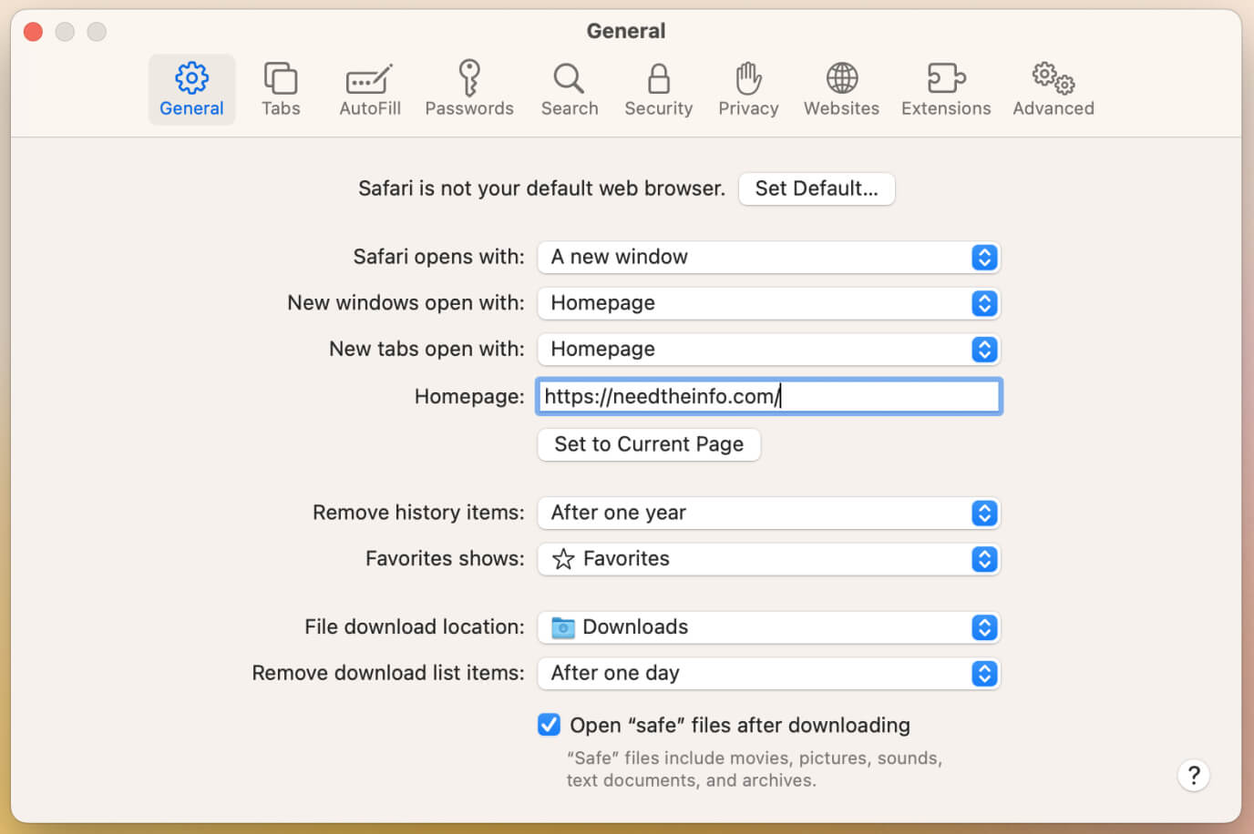
Task: Click the Set Default... button
Action: (x=816, y=188)
